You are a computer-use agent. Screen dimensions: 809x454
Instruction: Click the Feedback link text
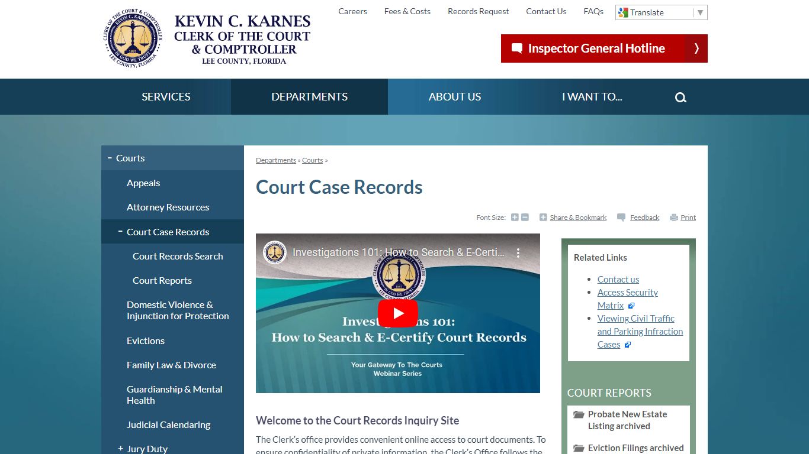644,218
